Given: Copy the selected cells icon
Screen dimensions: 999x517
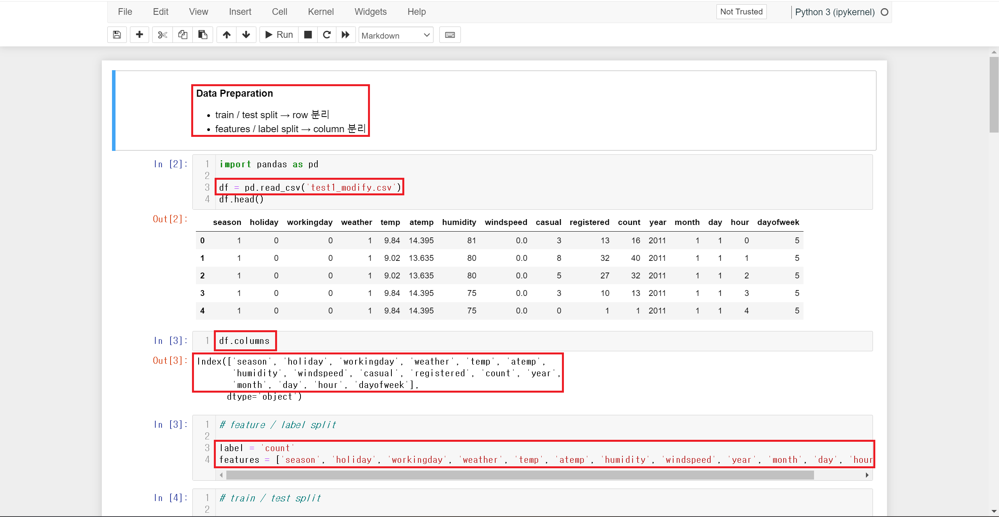Looking at the screenshot, I should tap(183, 35).
